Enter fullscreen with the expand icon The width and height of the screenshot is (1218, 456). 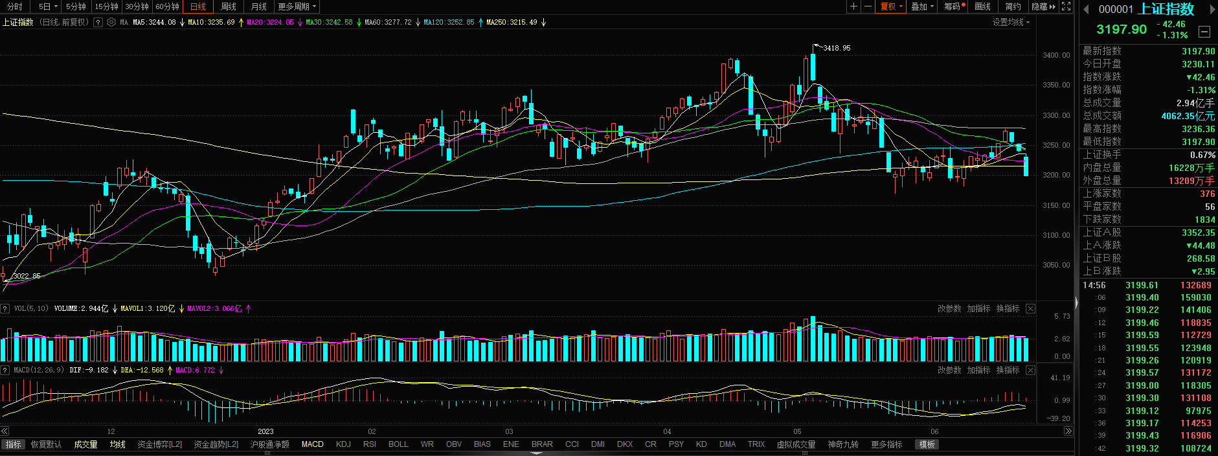click(x=1066, y=6)
